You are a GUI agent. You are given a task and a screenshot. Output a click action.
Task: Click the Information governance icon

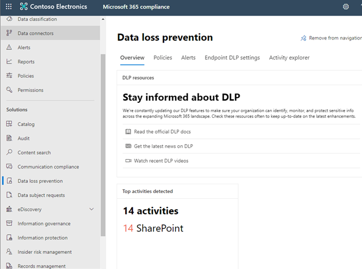click(x=9, y=224)
